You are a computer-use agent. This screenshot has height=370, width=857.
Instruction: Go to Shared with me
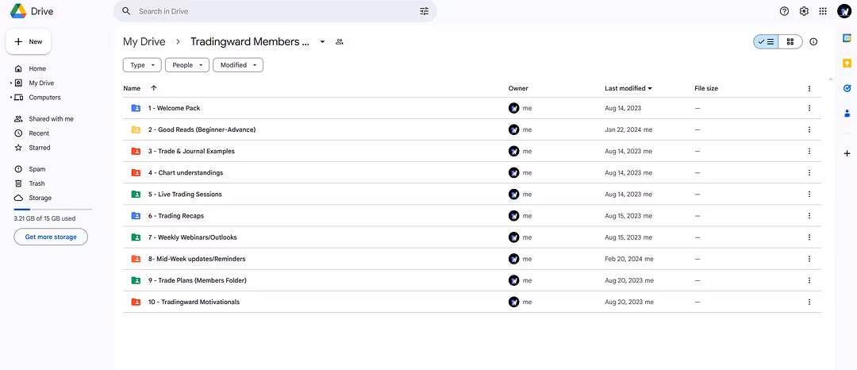tap(51, 119)
